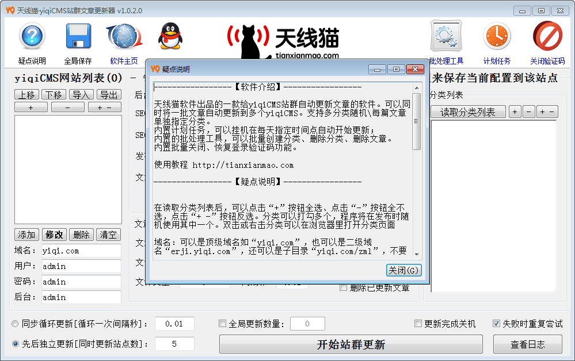Open 查看日志 log viewer
This screenshot has height=361, width=575.
[528, 344]
